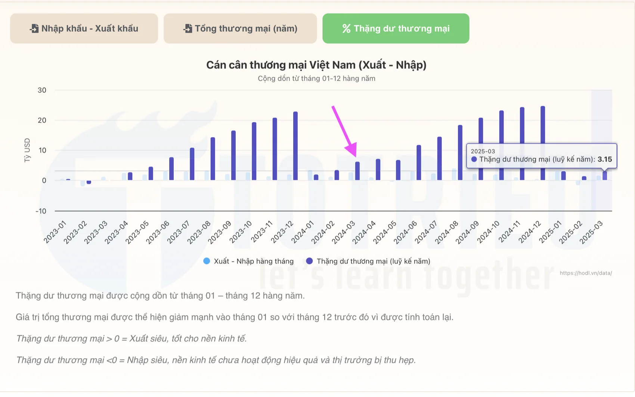Viewport: 635px width, 397px height.
Task: Open the hodl.vn/data source link
Action: click(585, 273)
